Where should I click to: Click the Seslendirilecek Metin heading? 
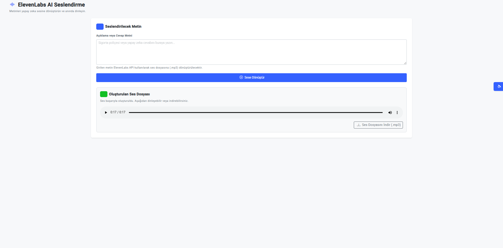(x=123, y=26)
